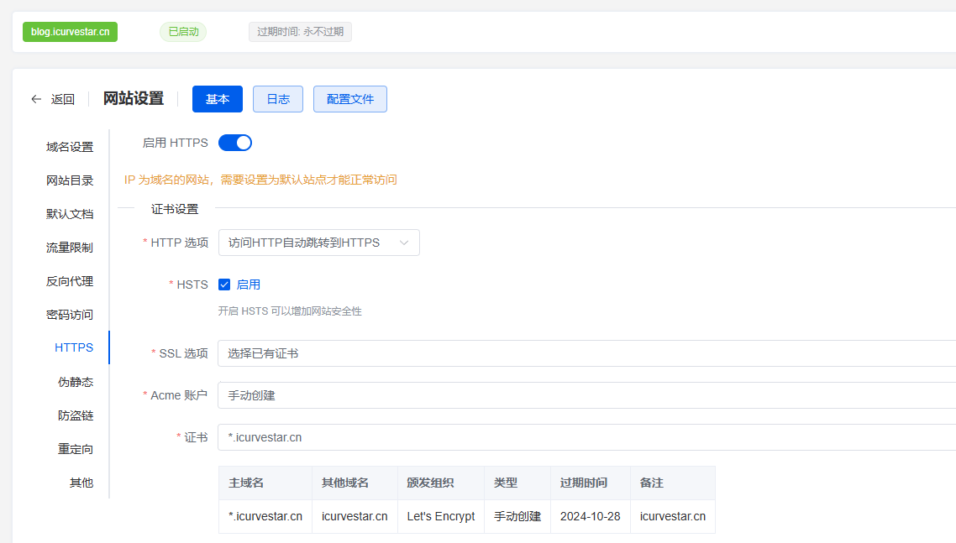The height and width of the screenshot is (543, 956).
Task: Click the blog.icurvestar.cn domain tag
Action: coord(71,32)
